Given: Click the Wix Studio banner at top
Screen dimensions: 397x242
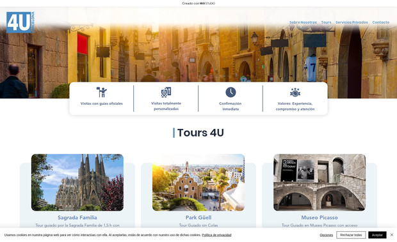Looking at the screenshot, I should [199, 3].
